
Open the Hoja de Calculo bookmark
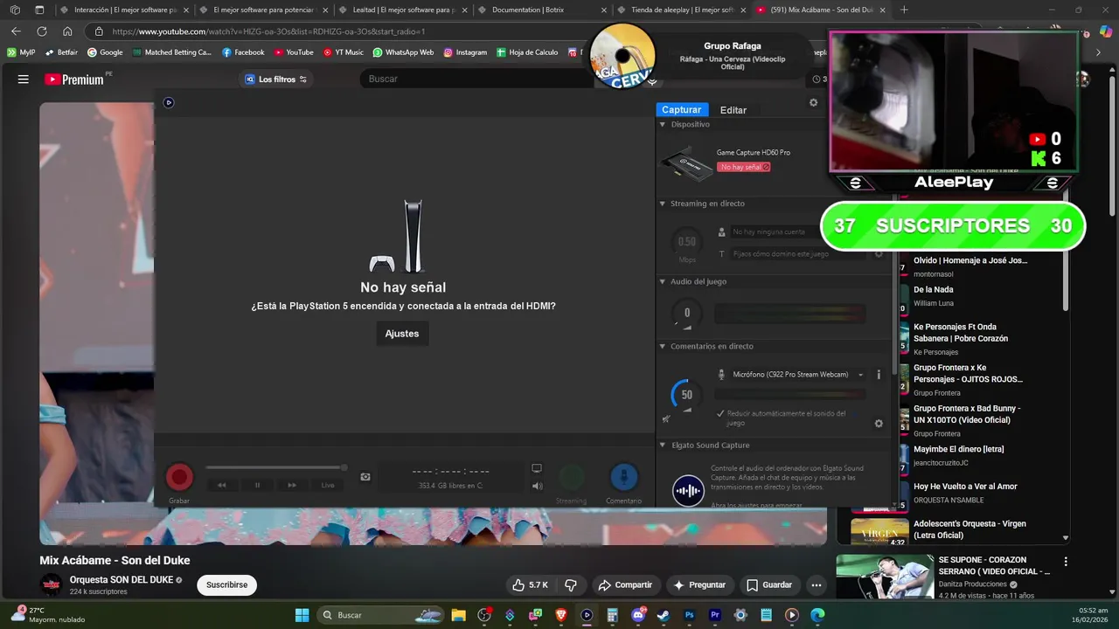pos(527,52)
